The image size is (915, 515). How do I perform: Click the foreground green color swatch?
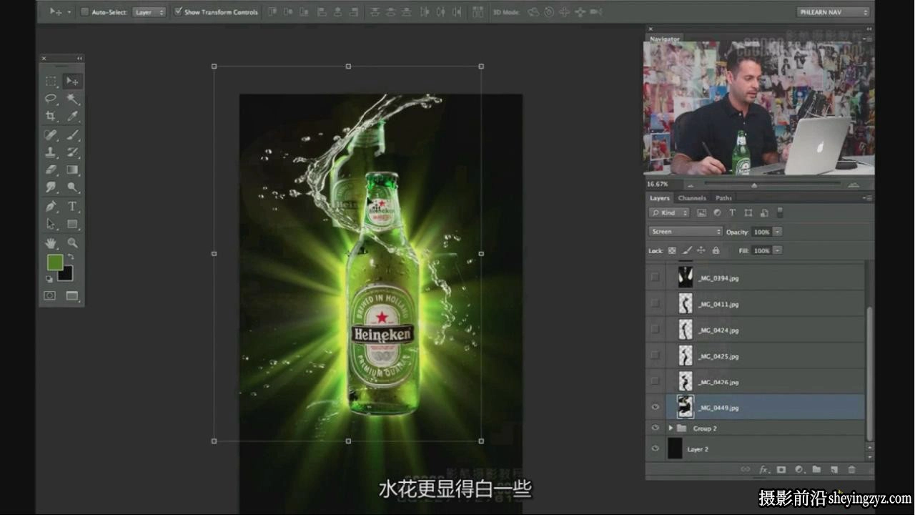pyautogui.click(x=55, y=263)
